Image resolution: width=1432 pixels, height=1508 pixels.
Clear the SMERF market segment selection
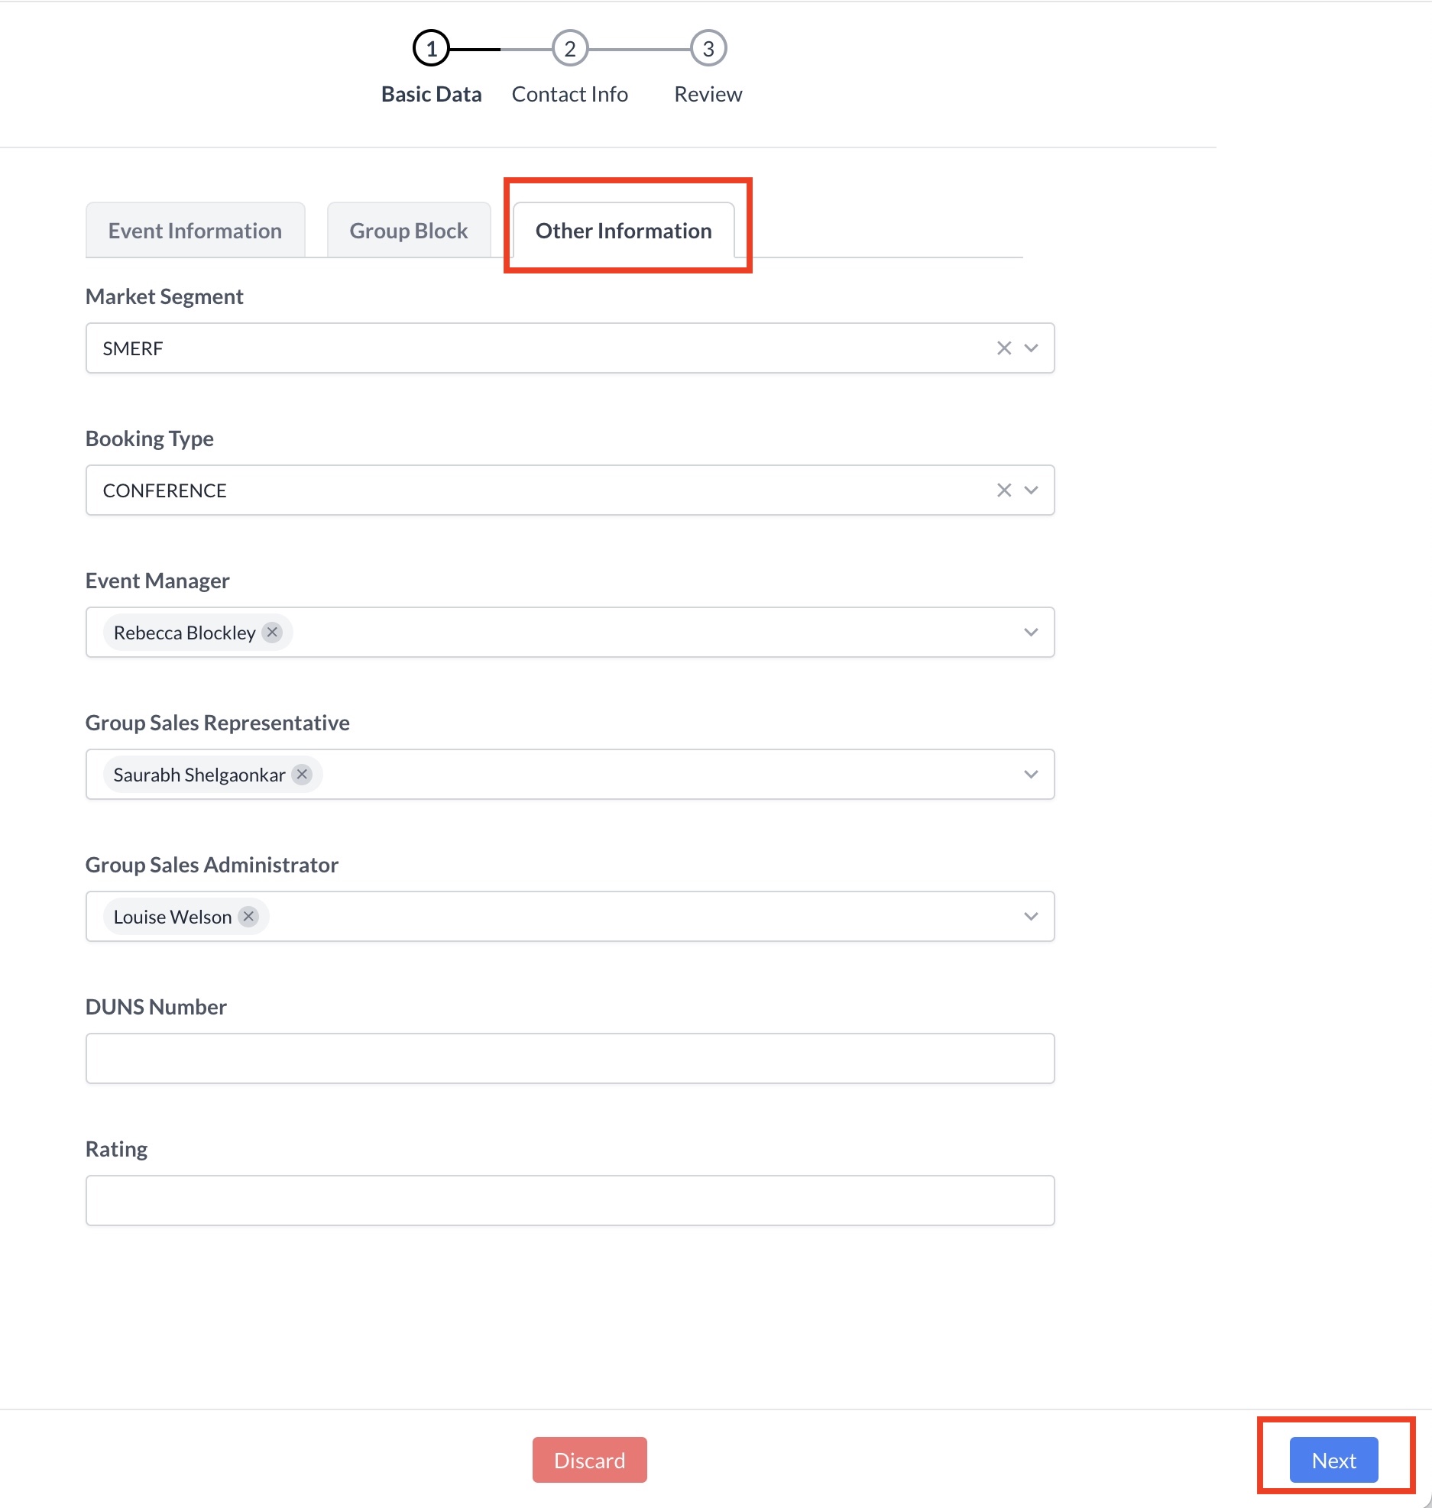click(1003, 348)
